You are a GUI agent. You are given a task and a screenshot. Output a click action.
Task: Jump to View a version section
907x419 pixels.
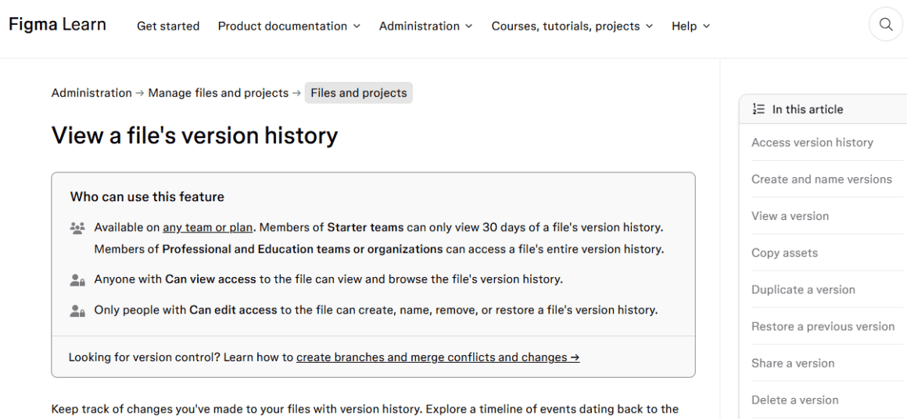pos(790,216)
